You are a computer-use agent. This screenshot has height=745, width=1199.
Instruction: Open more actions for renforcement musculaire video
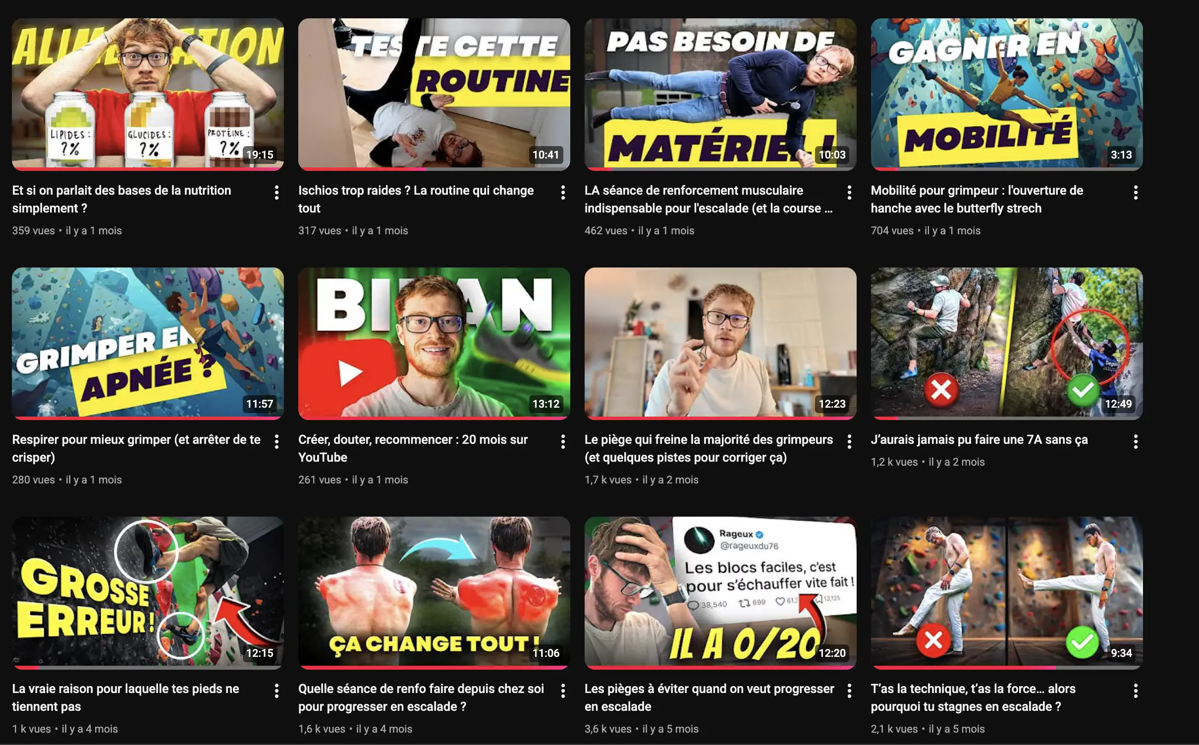[849, 192]
